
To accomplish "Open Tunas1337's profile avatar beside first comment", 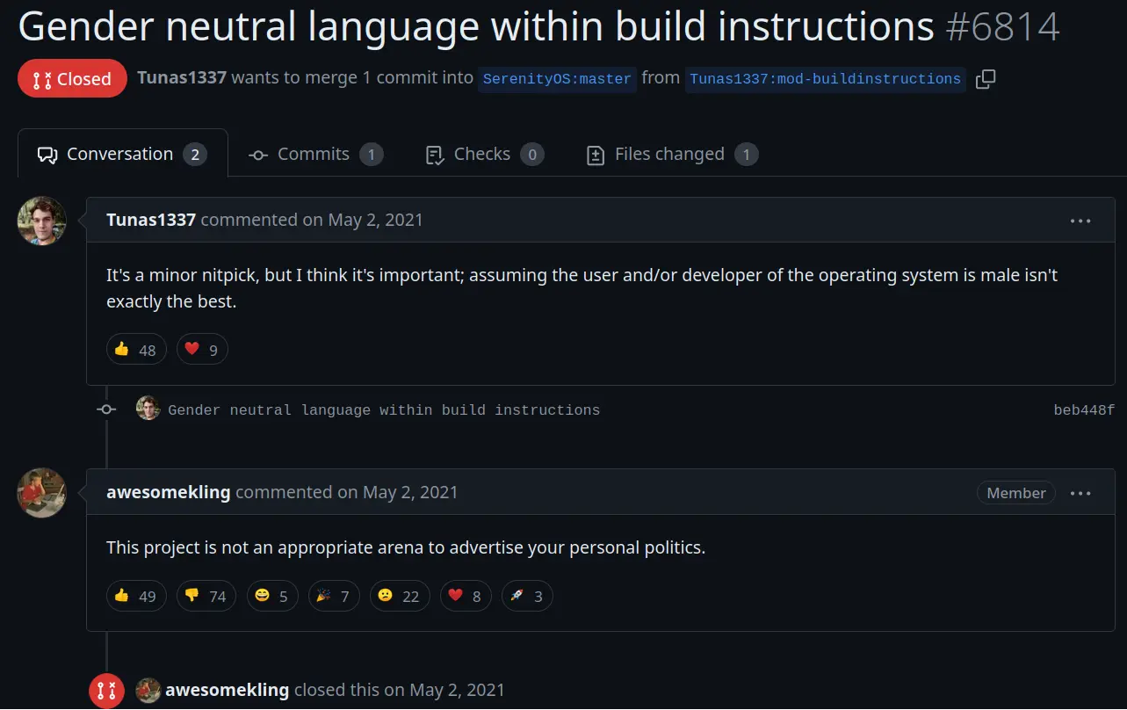I will point(41,221).
